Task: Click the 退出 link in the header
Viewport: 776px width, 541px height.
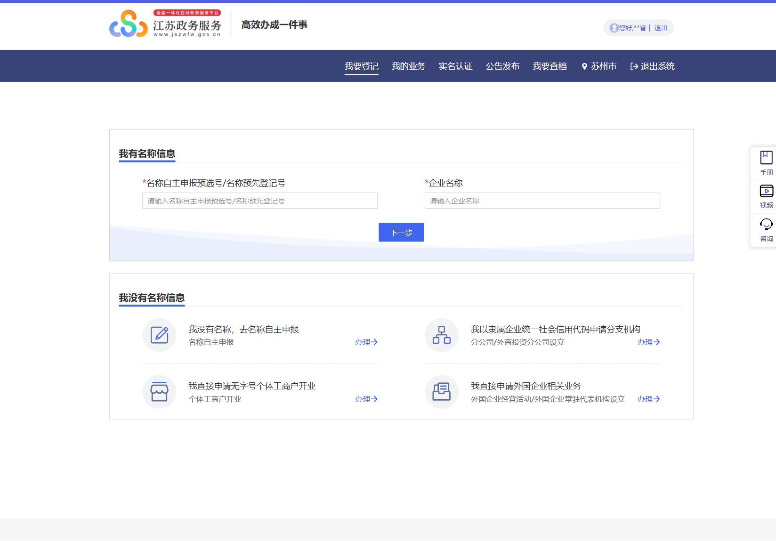Action: tap(661, 28)
